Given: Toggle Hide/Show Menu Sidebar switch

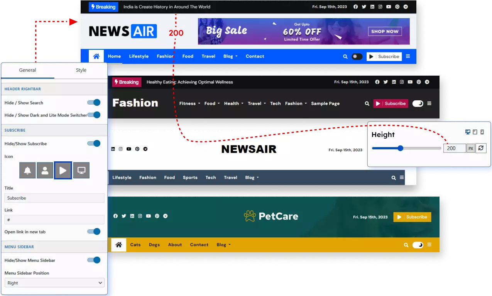Looking at the screenshot, I should 94,260.
